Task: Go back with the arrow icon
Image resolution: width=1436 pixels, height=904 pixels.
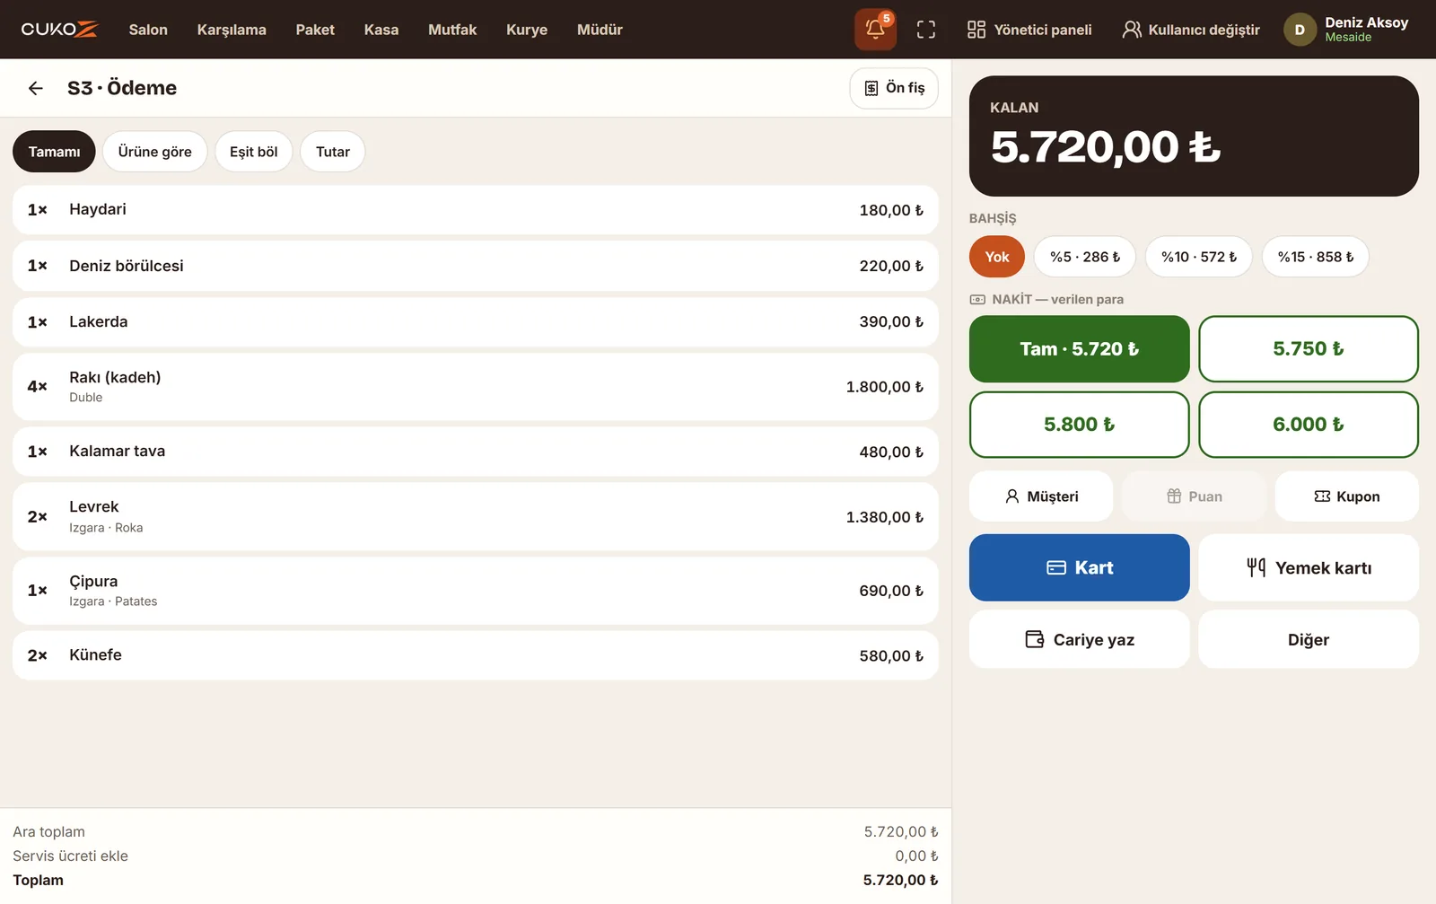Action: coord(36,88)
